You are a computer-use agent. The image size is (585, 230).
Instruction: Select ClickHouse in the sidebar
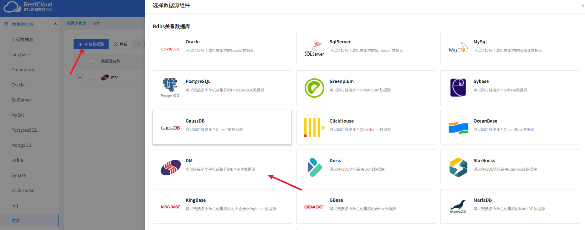coord(23,190)
